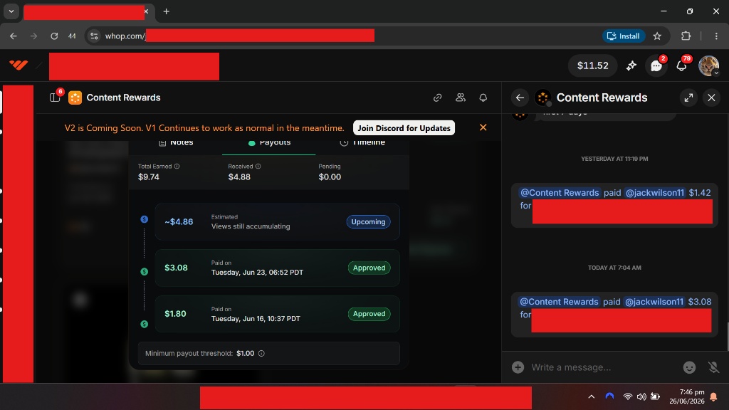Click Approved badge on $3.08 payout
The image size is (729, 410).
[x=369, y=268]
